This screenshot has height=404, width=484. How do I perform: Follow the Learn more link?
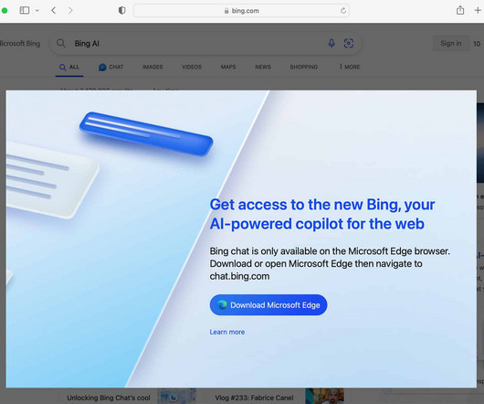[227, 332]
